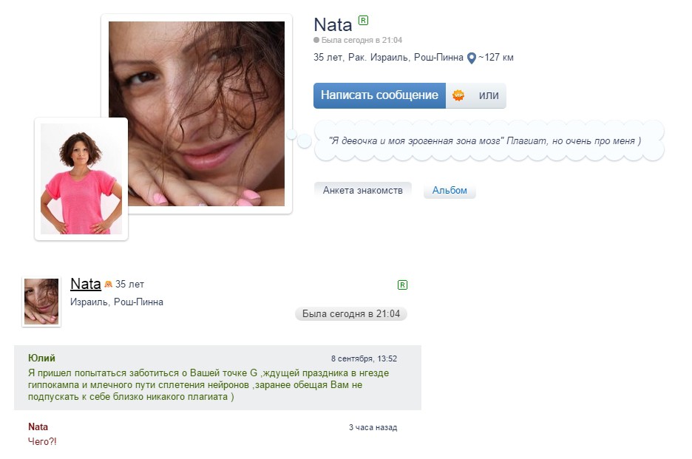692x459 pixels.
Task: Open the large close-up profile photo
Action: 196,113
